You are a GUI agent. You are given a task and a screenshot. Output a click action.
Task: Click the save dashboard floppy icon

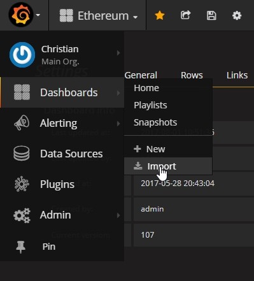click(x=211, y=15)
